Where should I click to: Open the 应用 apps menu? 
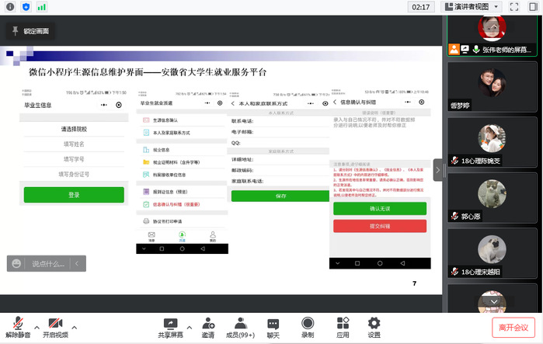(343, 328)
